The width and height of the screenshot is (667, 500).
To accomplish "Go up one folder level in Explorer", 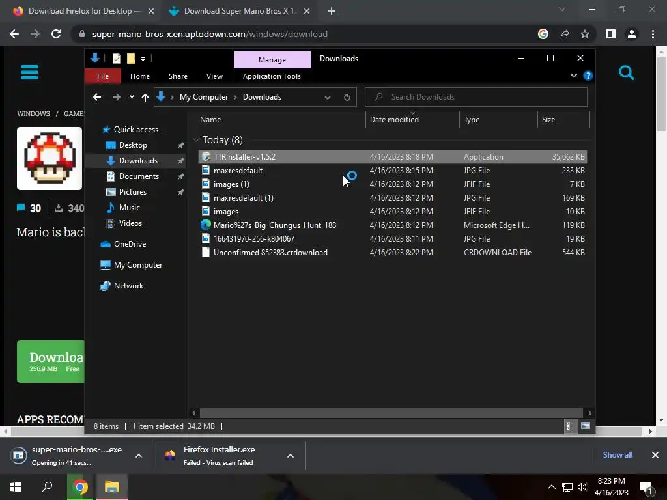I will tap(145, 98).
